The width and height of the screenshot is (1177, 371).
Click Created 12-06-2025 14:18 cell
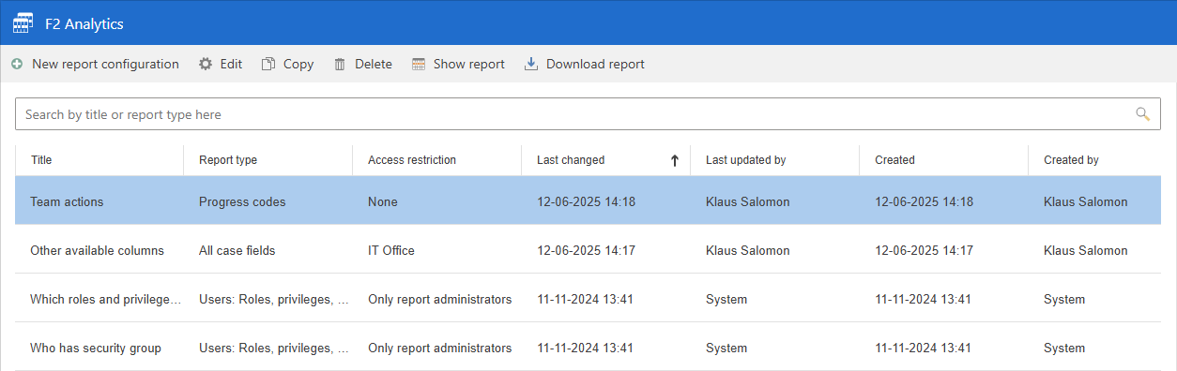coord(925,202)
